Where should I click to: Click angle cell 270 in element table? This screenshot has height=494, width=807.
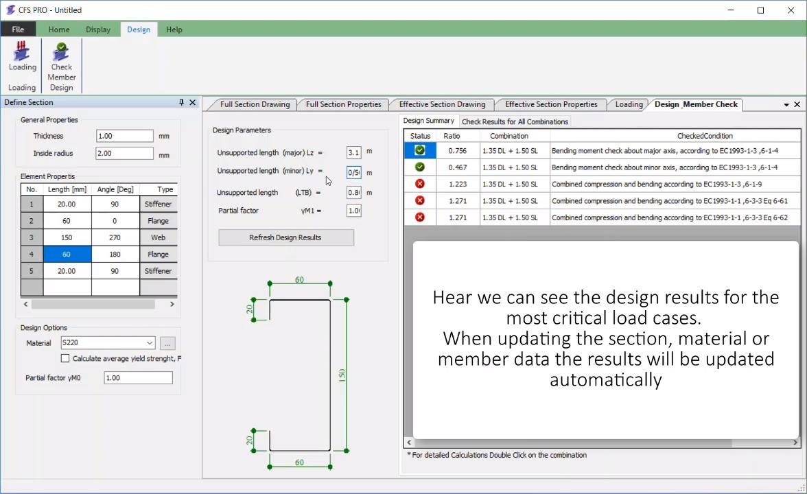click(x=115, y=237)
